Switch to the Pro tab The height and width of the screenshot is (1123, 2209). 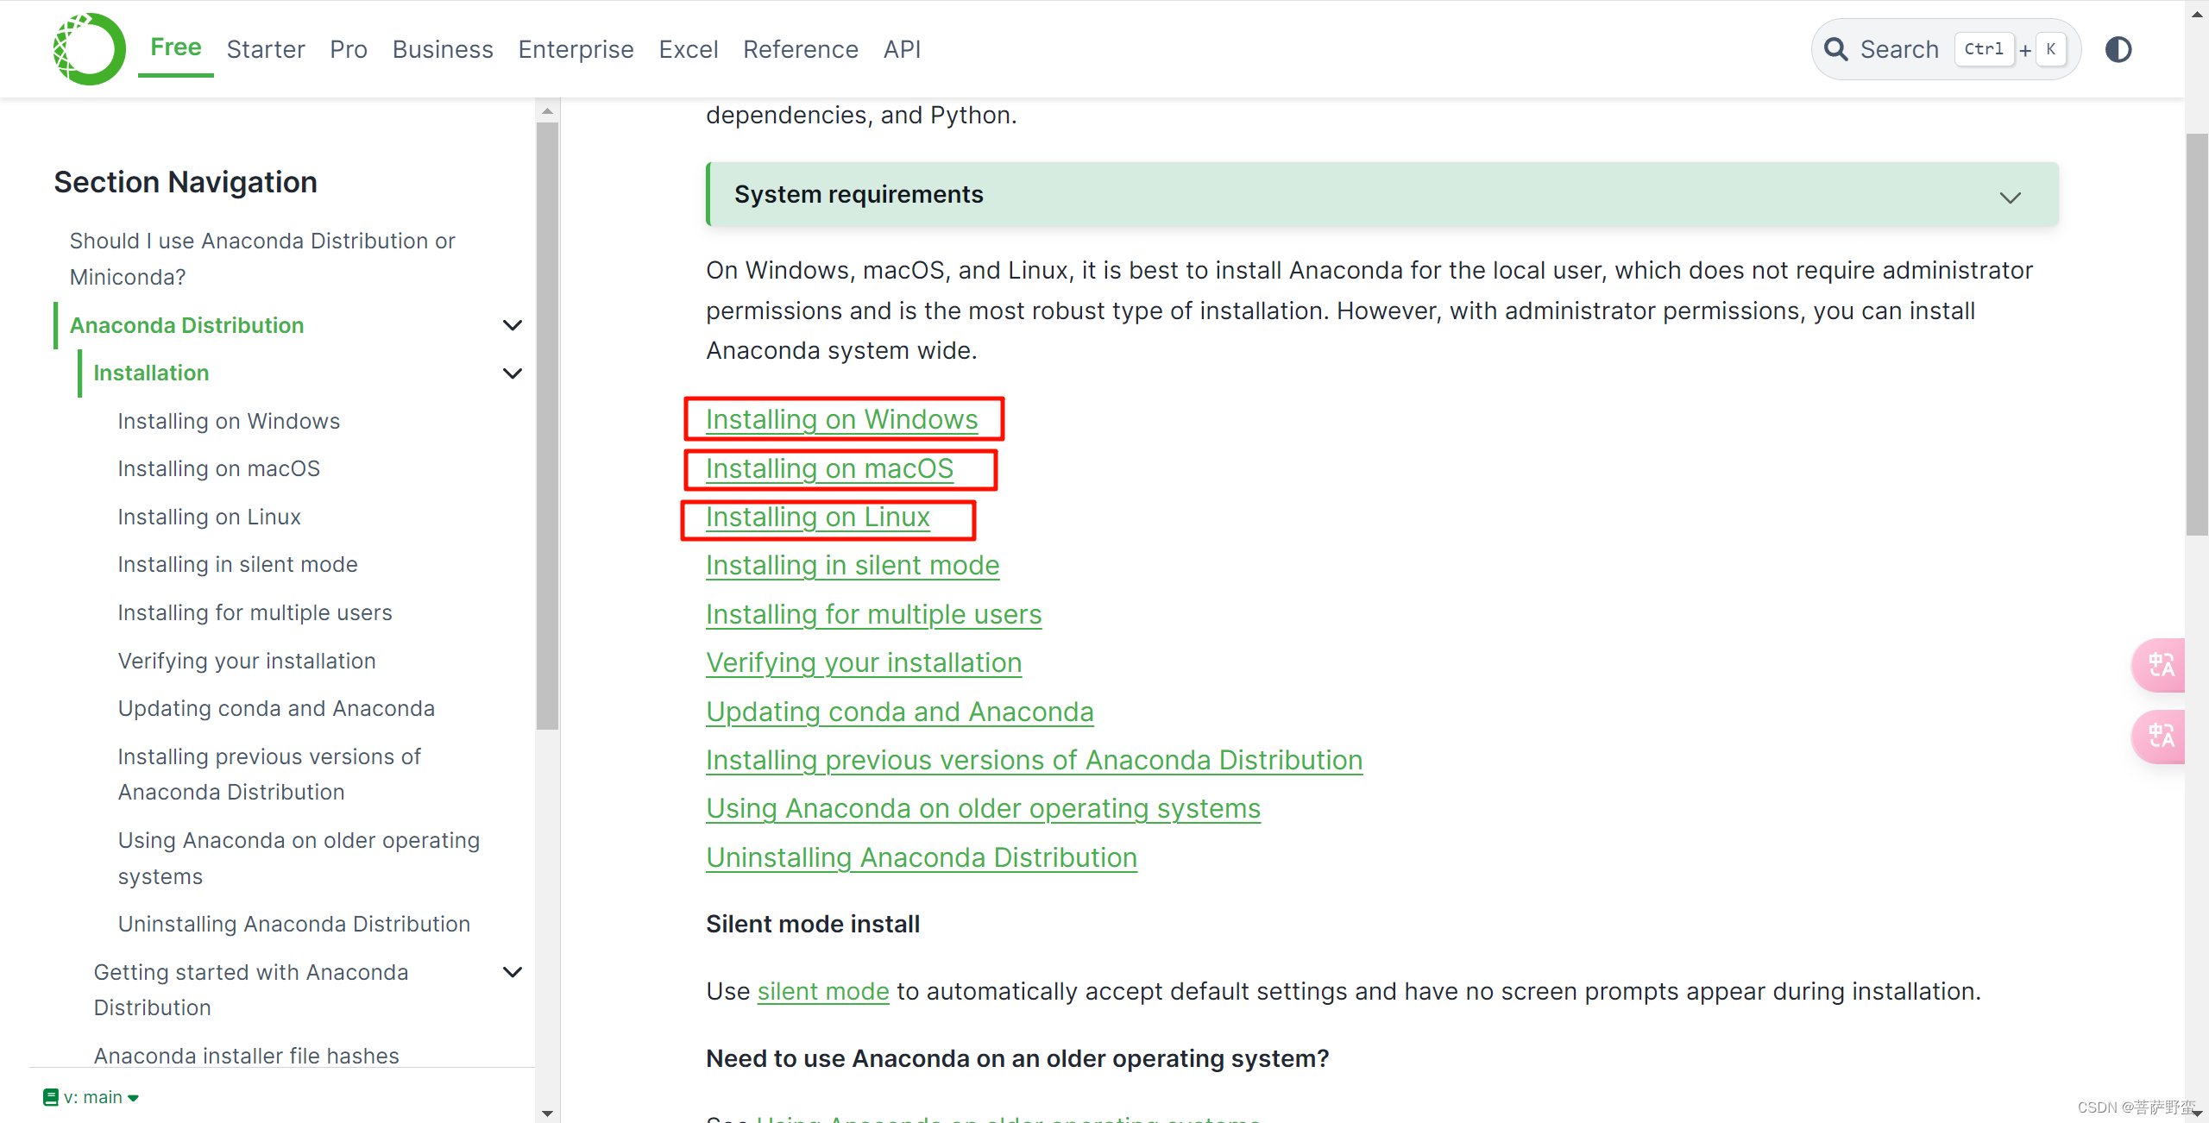(349, 49)
